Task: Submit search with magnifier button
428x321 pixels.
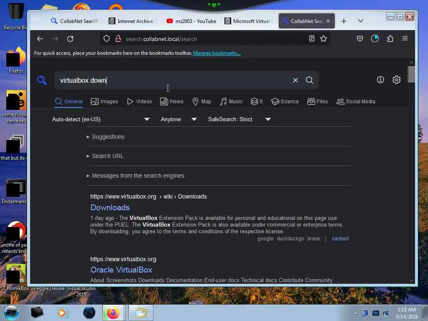Action: 309,80
